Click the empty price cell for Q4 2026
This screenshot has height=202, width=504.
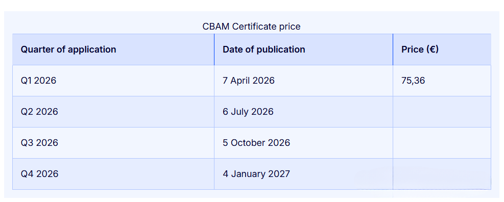(442, 174)
